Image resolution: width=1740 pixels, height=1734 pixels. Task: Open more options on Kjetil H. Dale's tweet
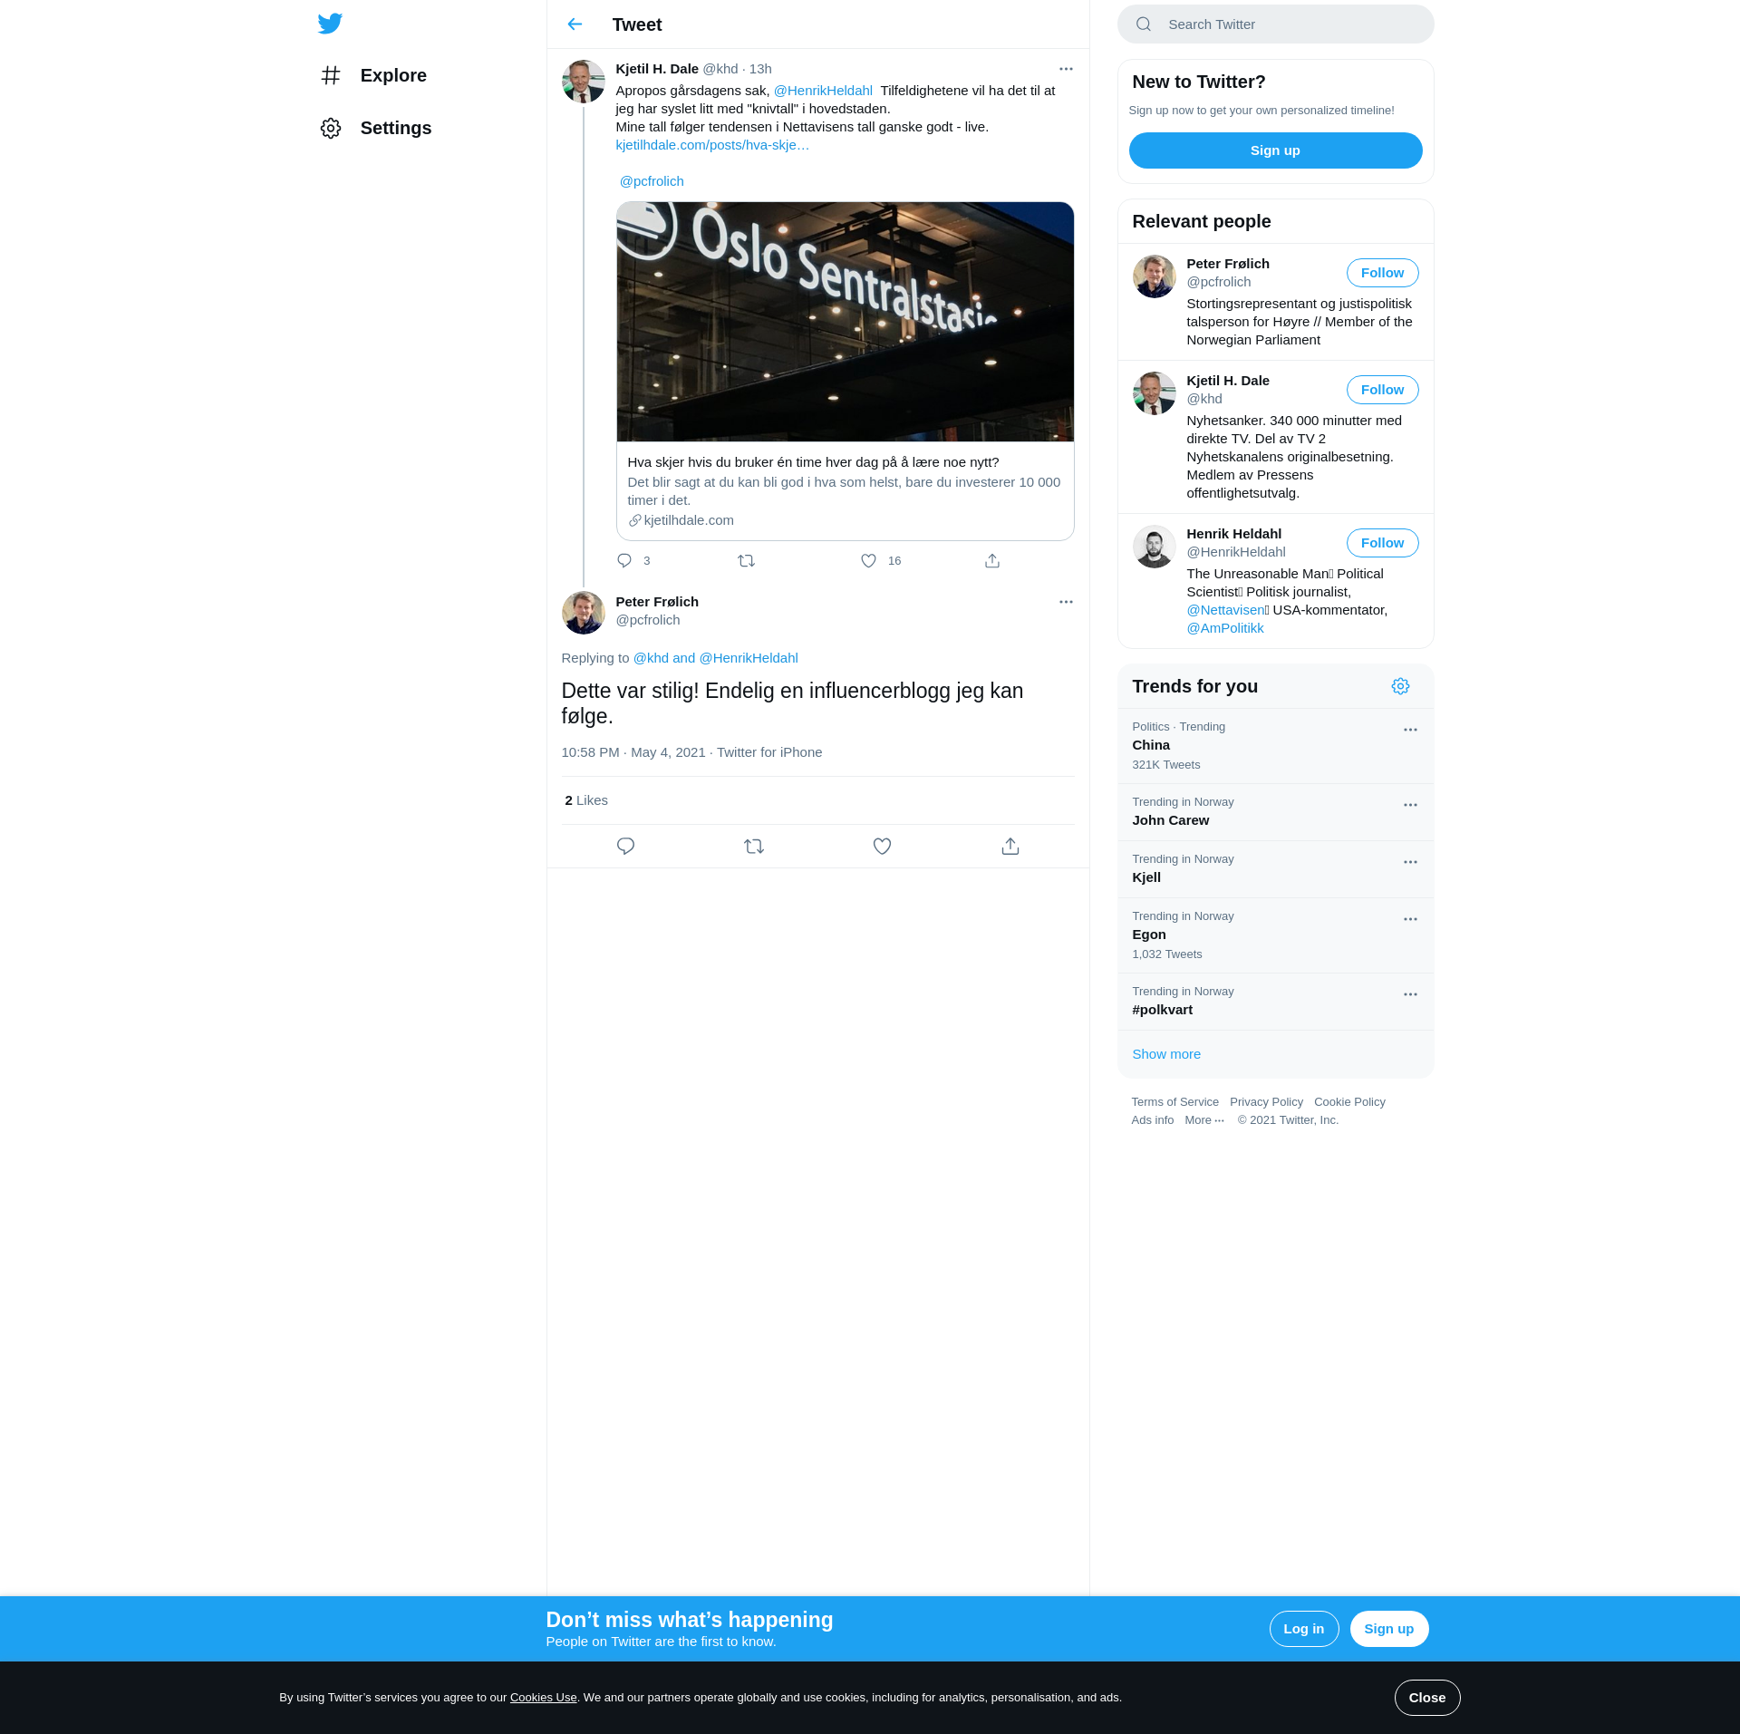point(1066,69)
